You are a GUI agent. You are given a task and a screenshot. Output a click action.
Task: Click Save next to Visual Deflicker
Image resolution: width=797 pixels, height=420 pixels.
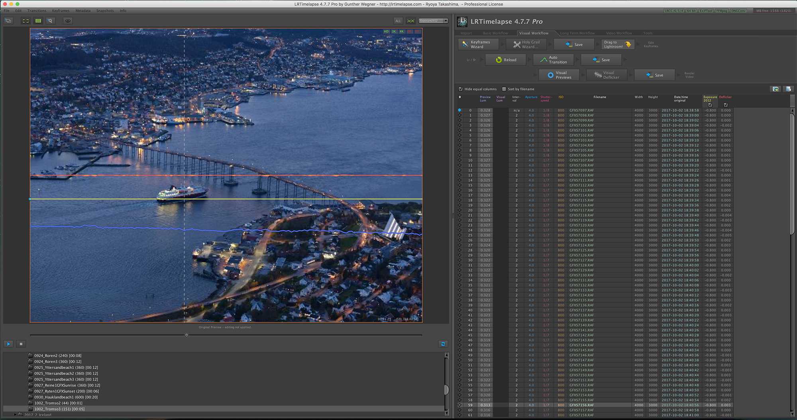pos(654,75)
